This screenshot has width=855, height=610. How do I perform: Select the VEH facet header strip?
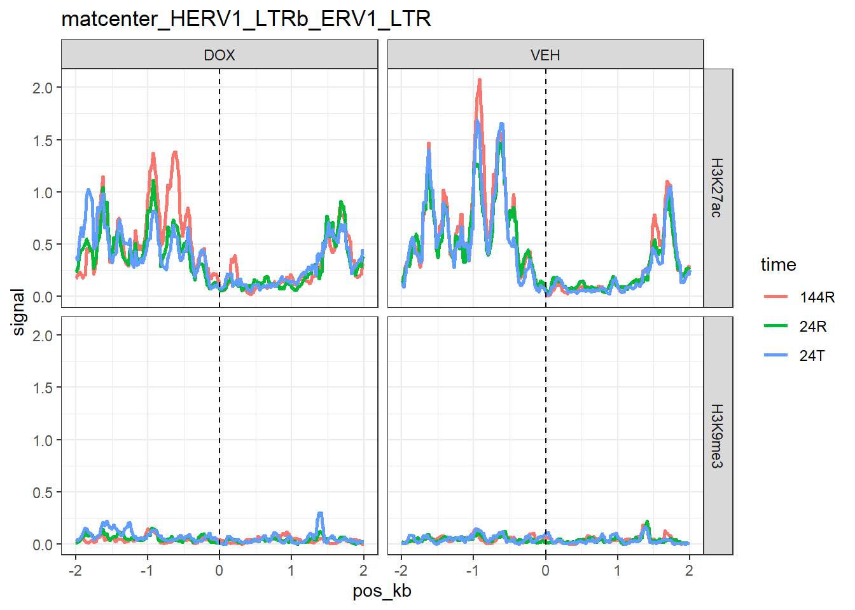pyautogui.click(x=545, y=55)
